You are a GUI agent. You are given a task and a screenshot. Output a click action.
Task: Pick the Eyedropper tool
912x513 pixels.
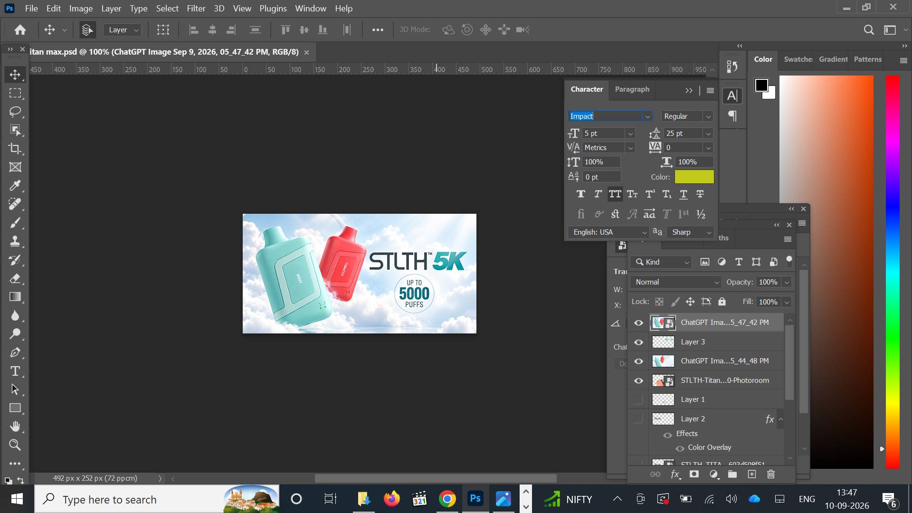(x=15, y=186)
